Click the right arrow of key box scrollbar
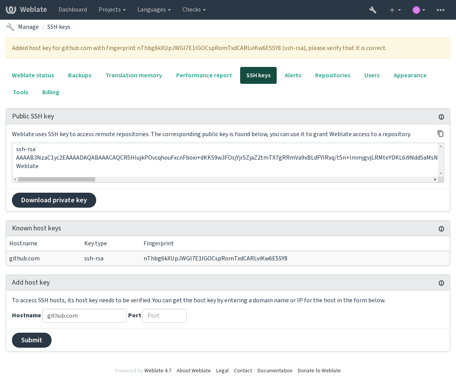Image resolution: width=456 pixels, height=385 pixels. coord(435,179)
